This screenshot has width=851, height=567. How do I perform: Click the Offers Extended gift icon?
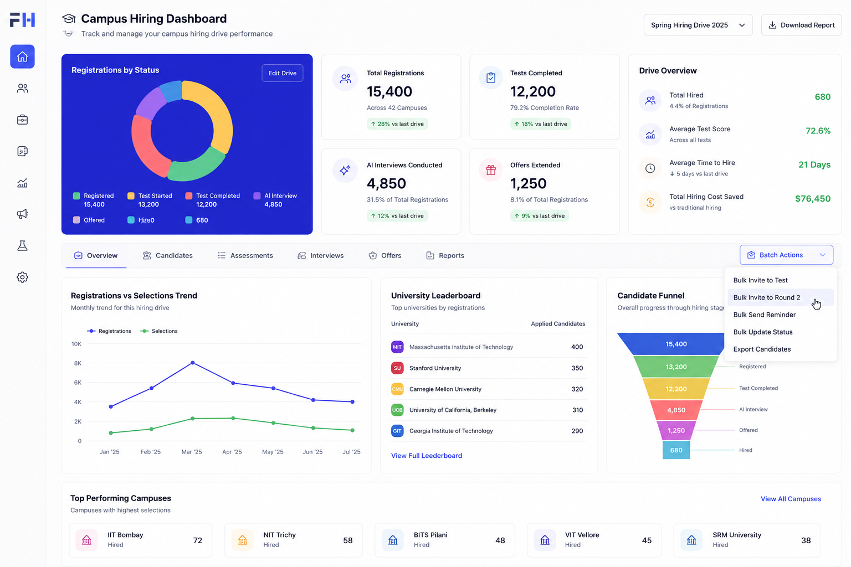click(491, 170)
